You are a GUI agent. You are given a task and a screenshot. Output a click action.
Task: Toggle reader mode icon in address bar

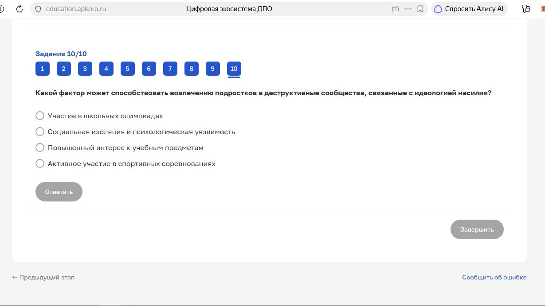[396, 9]
